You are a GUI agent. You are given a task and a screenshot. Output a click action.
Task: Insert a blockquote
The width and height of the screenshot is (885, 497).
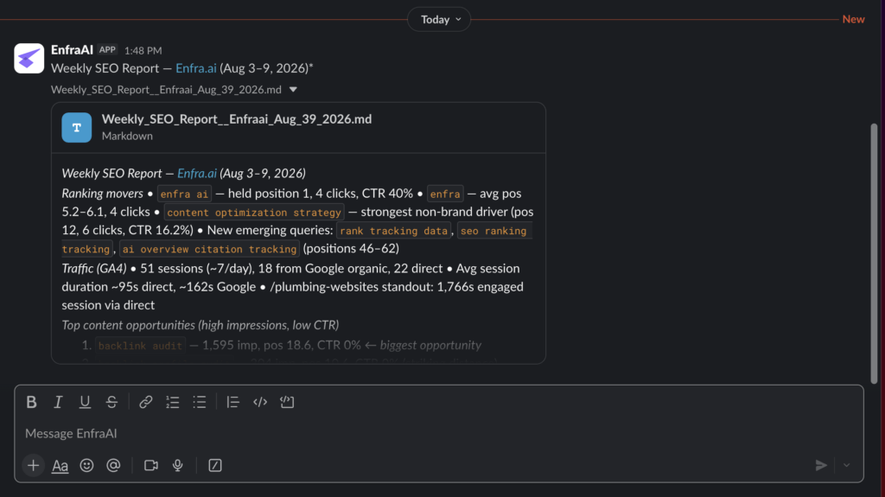(x=232, y=402)
